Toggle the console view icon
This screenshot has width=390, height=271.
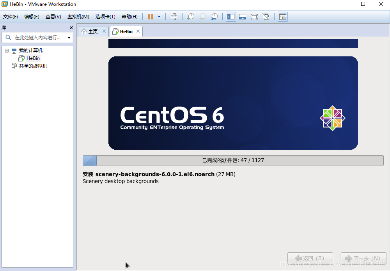(x=283, y=17)
